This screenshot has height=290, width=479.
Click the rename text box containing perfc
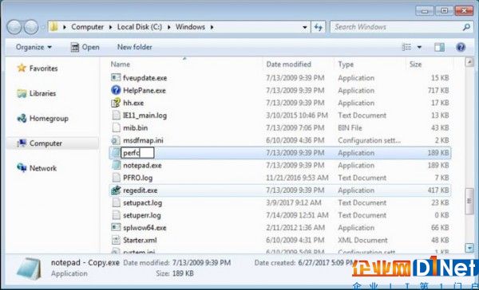coord(137,153)
